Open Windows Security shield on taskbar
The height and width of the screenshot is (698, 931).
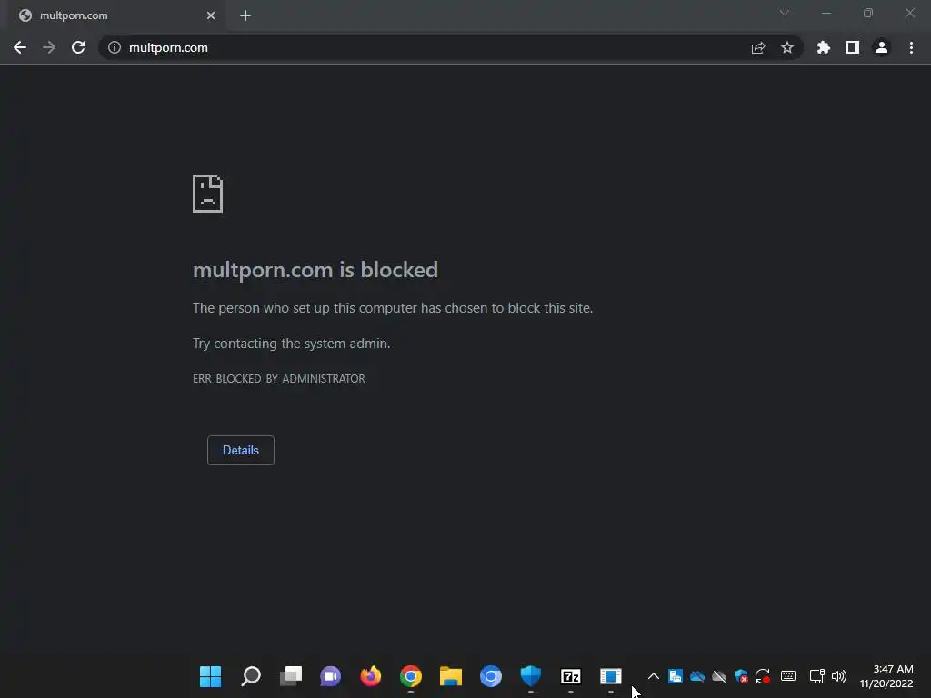coord(531,676)
